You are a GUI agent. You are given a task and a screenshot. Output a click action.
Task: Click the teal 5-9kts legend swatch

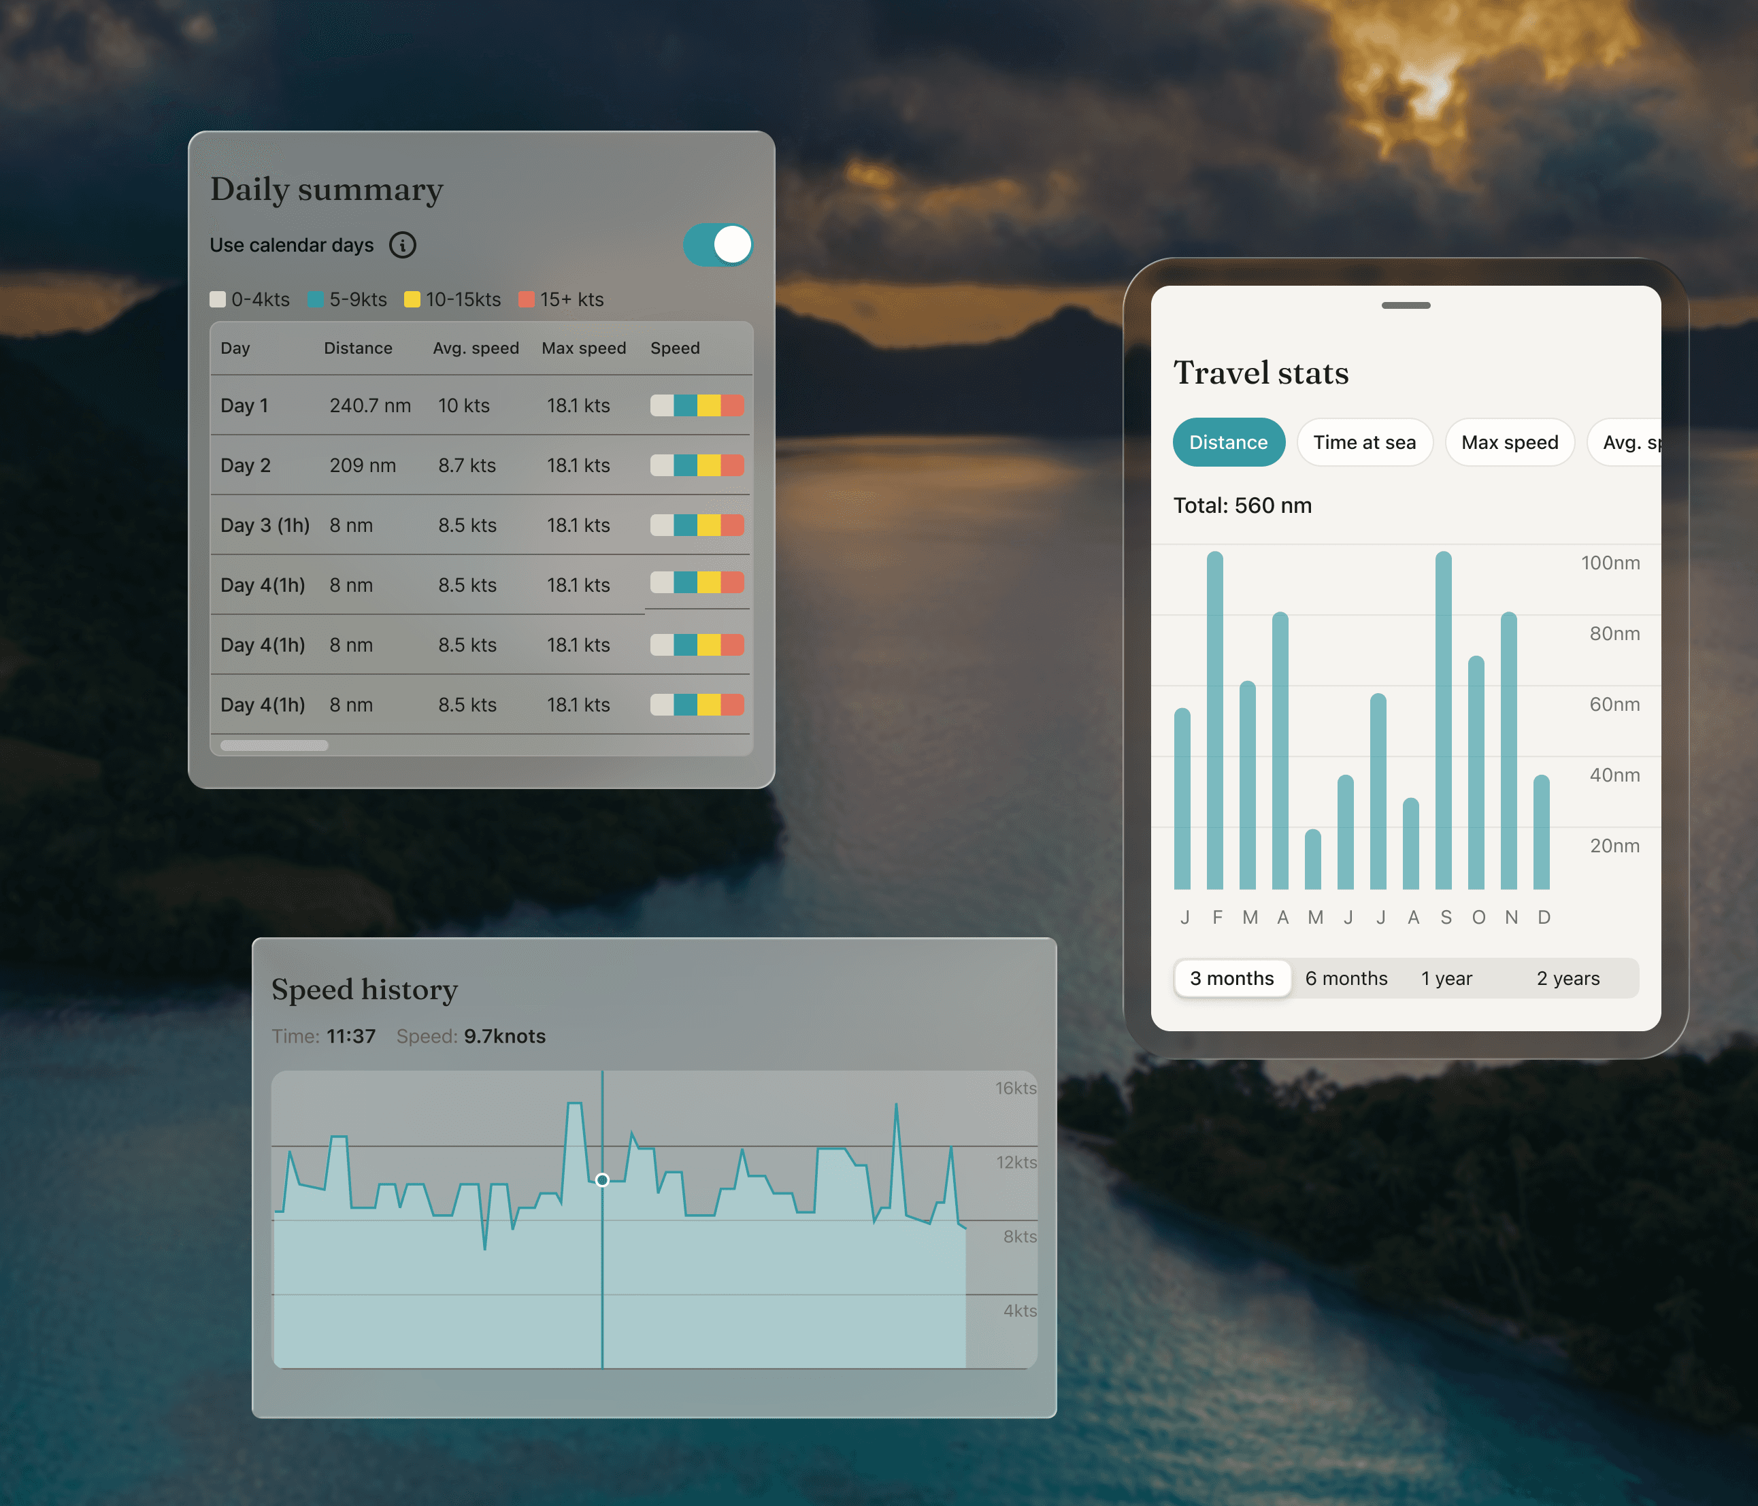click(316, 299)
